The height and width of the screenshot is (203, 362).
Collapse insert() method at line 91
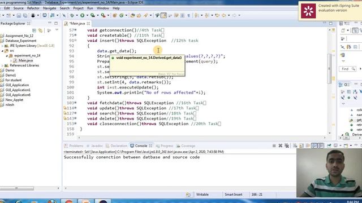tap(75, 41)
